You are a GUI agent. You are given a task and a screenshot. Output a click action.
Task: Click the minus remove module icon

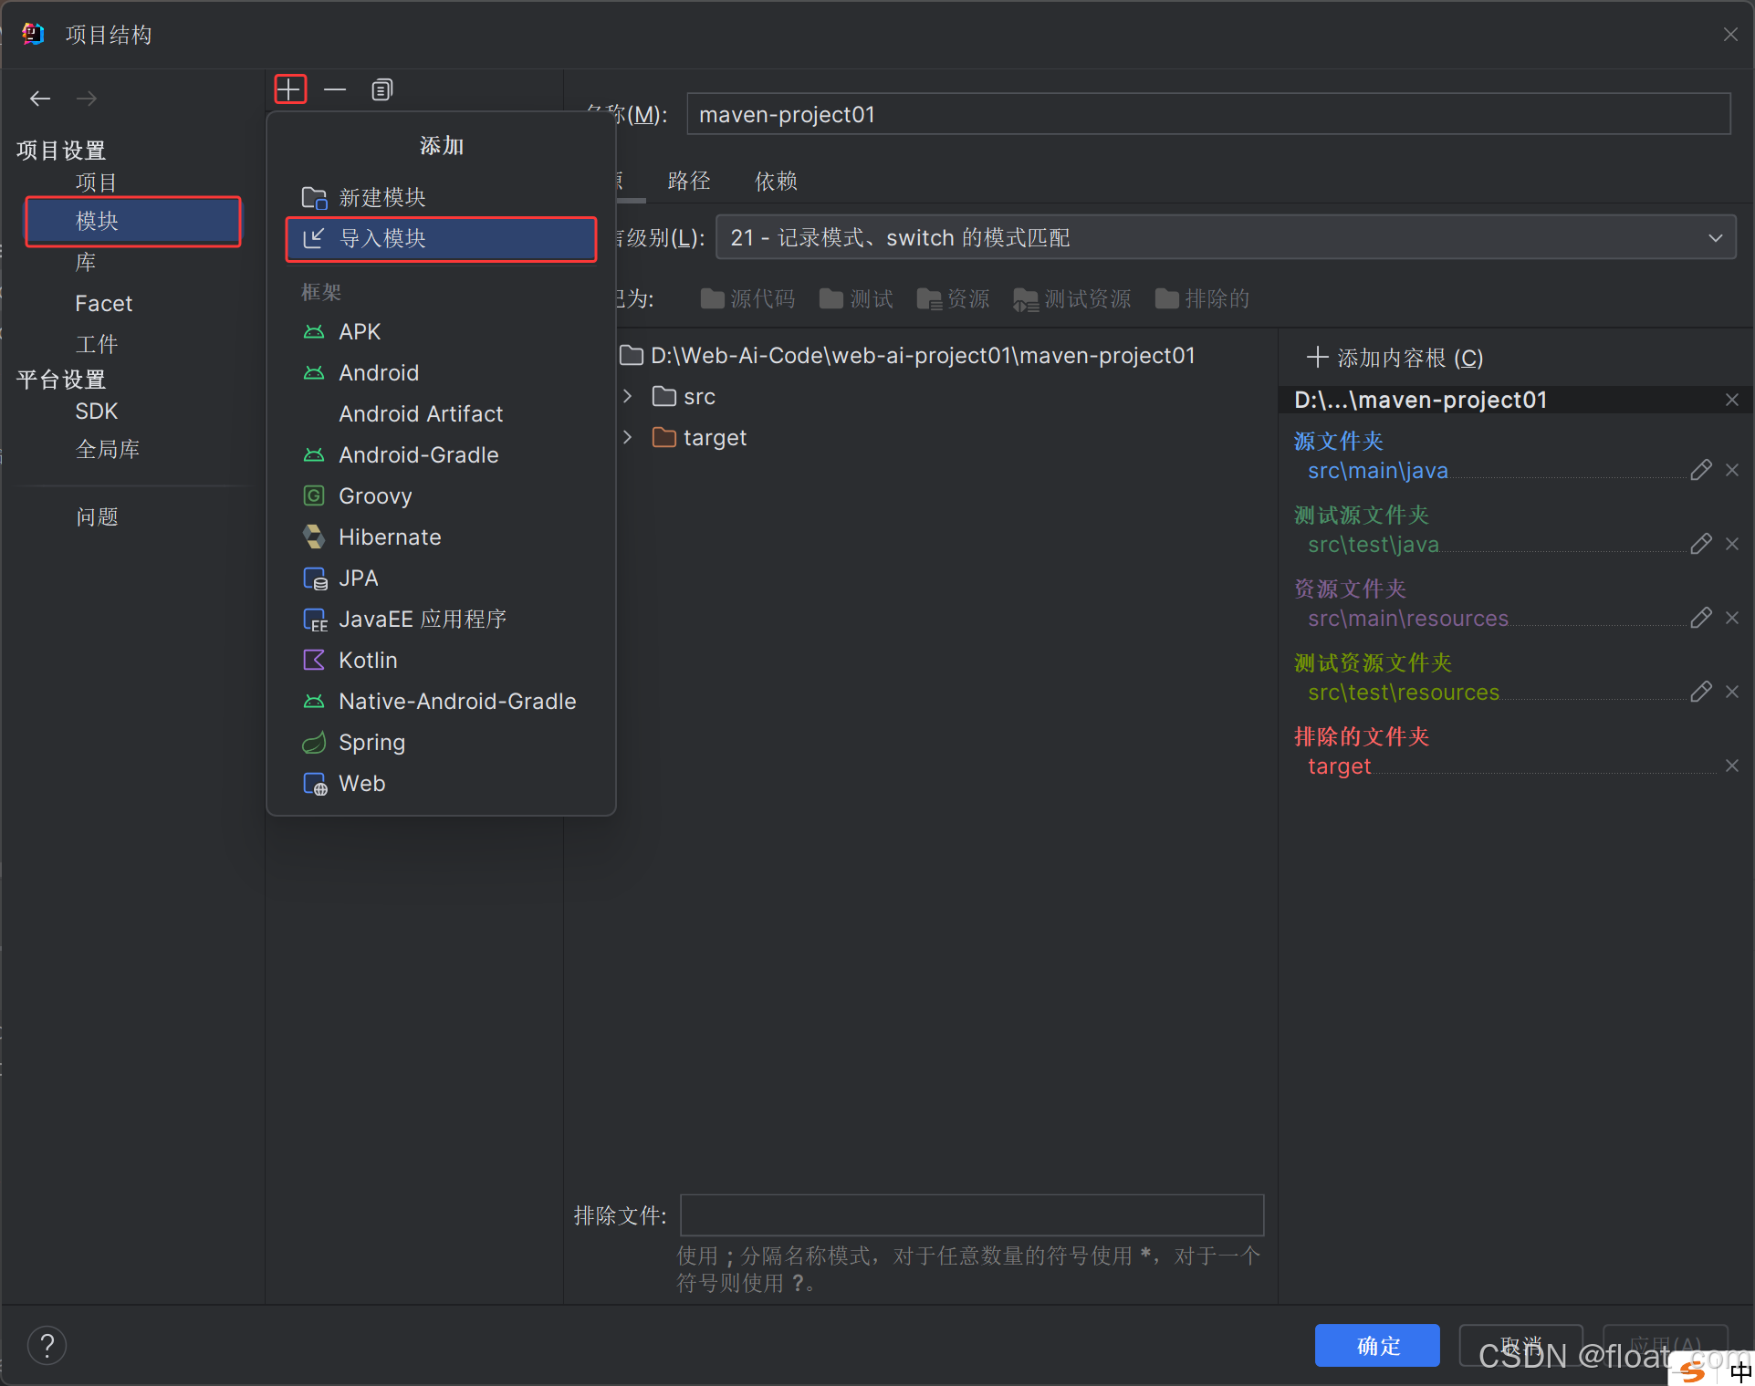(x=335, y=89)
